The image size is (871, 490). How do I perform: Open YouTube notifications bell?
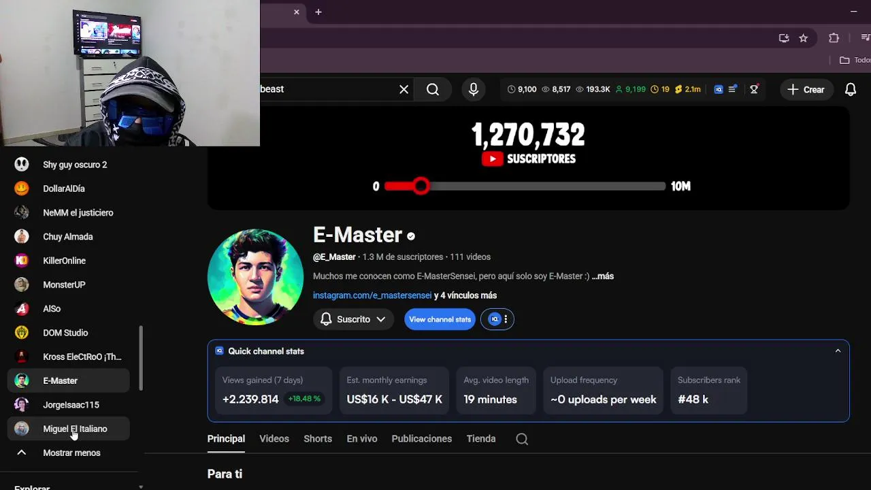(x=851, y=89)
